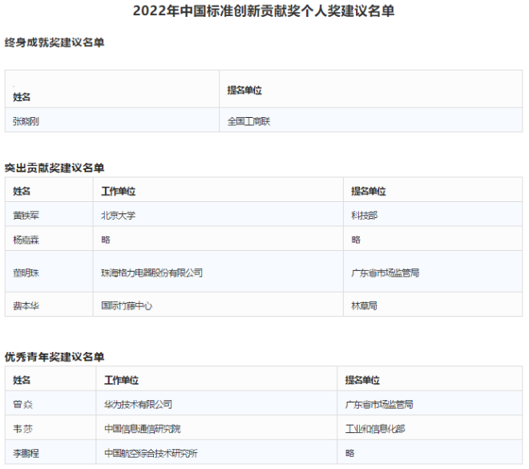Click the page title 2022年中国标准创新贡献奖个人奖建议名单
Image resolution: width=529 pixels, height=469 pixels.
point(263,11)
